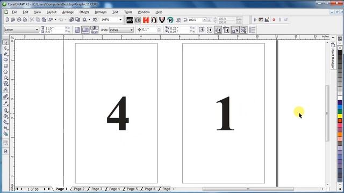Toggle draw complex objects when moving
The height and width of the screenshot is (193, 344).
[x=235, y=30]
